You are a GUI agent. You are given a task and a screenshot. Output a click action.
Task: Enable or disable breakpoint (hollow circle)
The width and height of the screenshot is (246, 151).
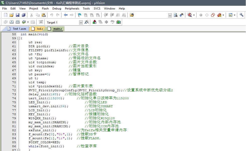[207, 15]
